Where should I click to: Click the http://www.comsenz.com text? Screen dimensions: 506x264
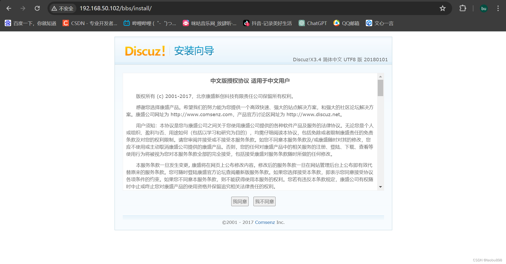tap(201, 115)
